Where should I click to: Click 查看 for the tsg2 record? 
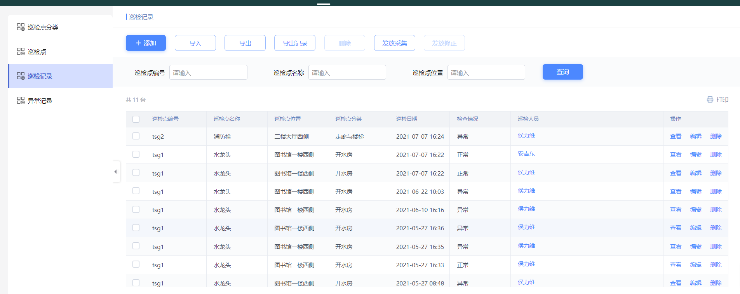pyautogui.click(x=676, y=136)
